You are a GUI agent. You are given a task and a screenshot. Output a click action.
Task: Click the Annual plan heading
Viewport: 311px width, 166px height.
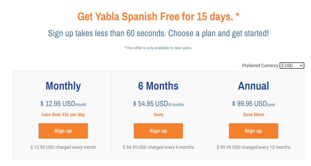253,86
